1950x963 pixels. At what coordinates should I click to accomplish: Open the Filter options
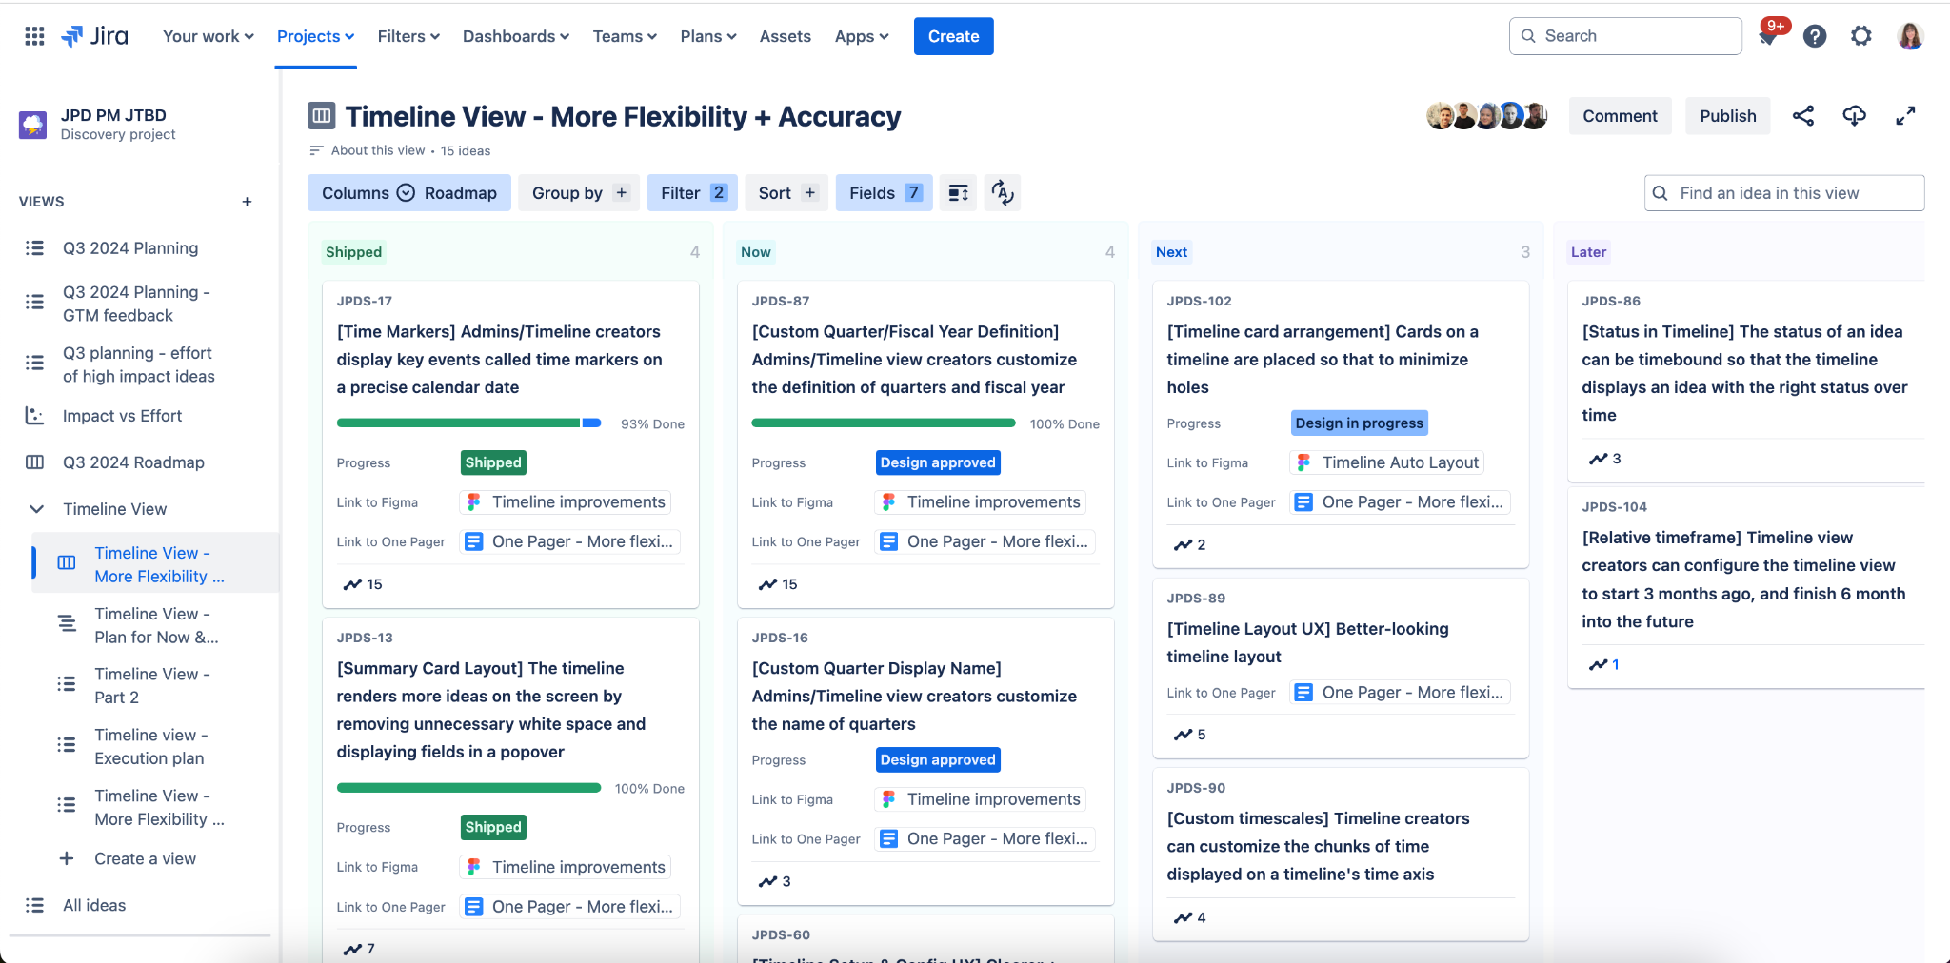tap(692, 193)
